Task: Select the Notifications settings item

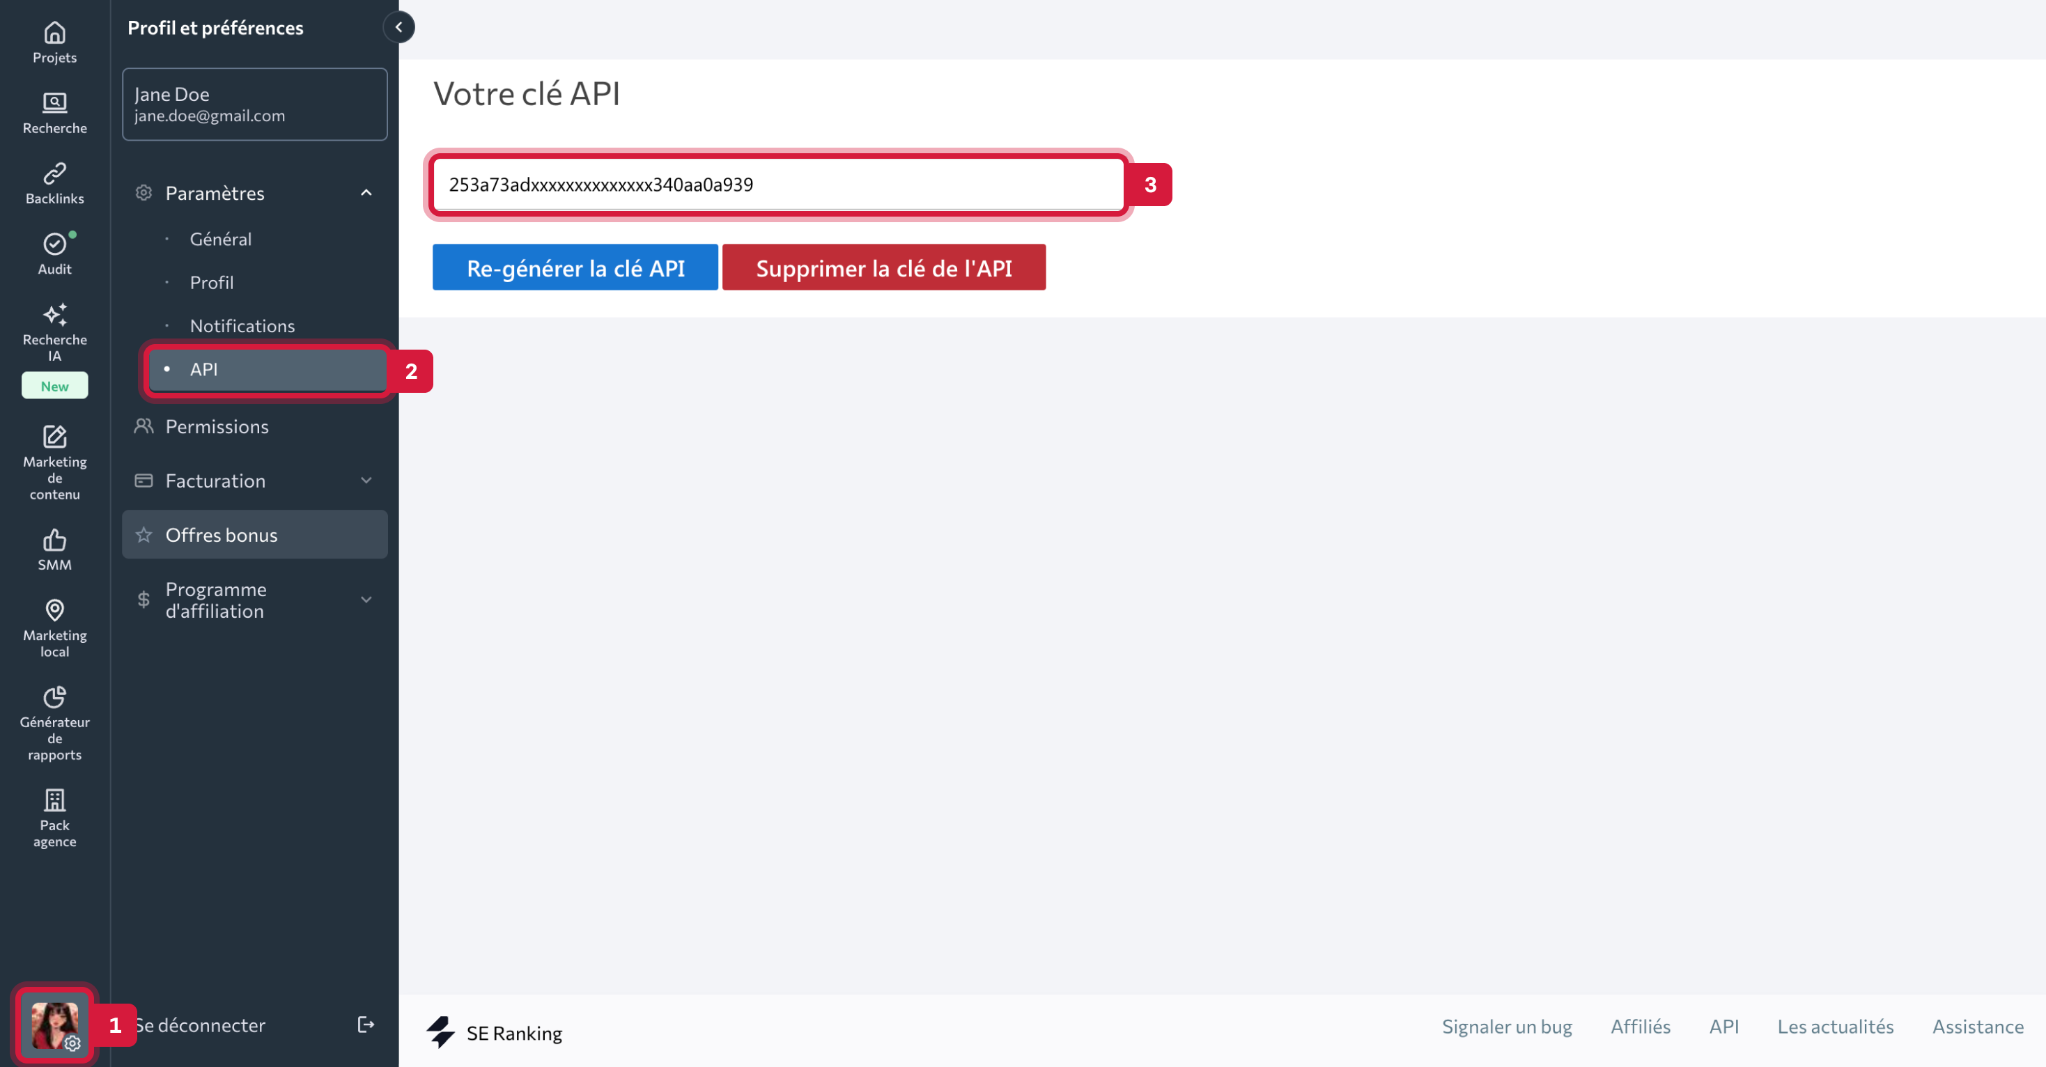Action: (242, 326)
